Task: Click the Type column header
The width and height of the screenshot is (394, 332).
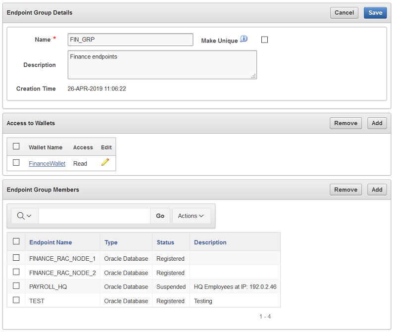Action: (111, 242)
